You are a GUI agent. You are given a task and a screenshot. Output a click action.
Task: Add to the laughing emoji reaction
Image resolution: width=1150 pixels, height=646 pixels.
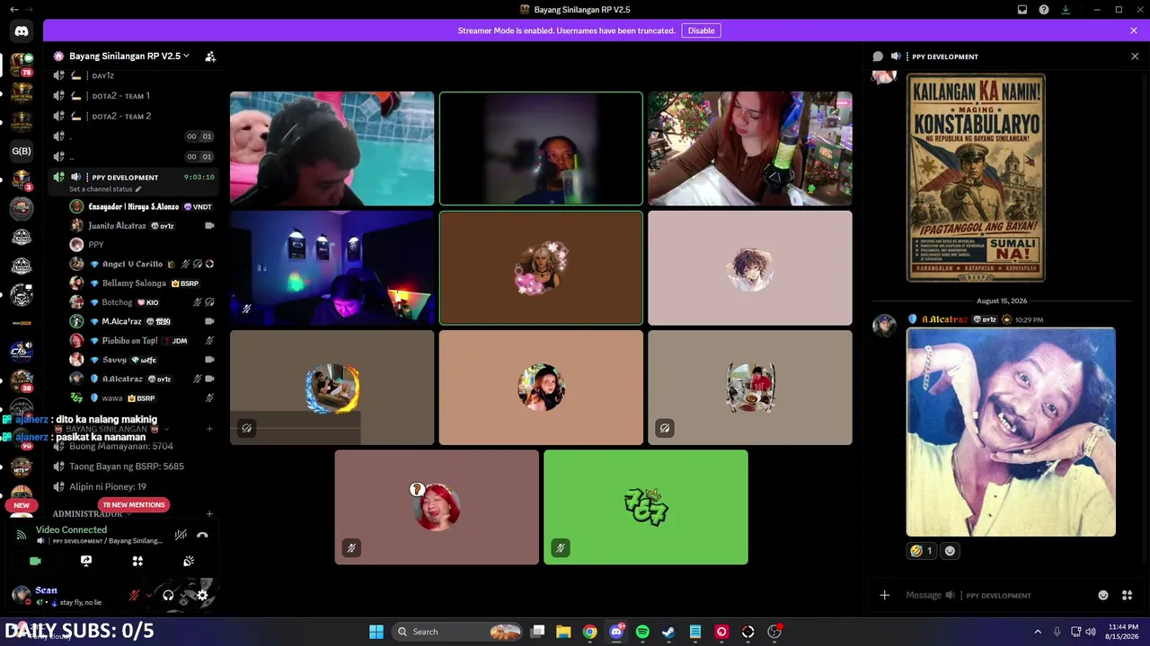point(921,551)
